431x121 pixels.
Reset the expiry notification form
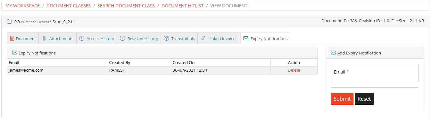(364, 99)
